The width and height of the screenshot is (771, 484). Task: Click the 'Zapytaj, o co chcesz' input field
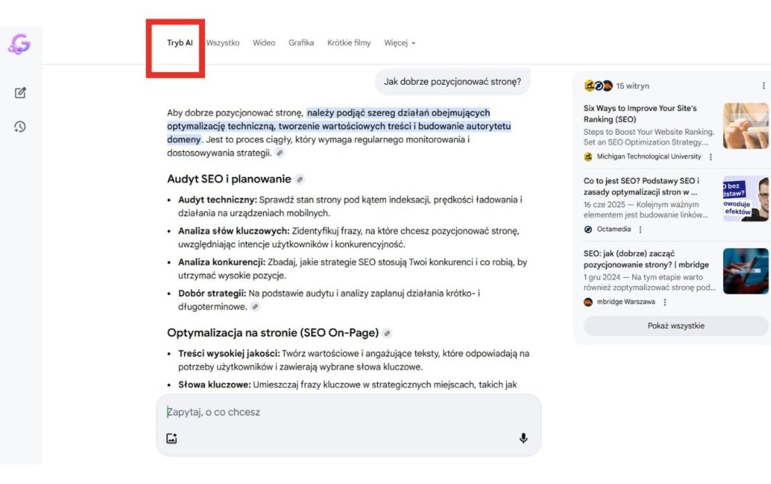[347, 412]
